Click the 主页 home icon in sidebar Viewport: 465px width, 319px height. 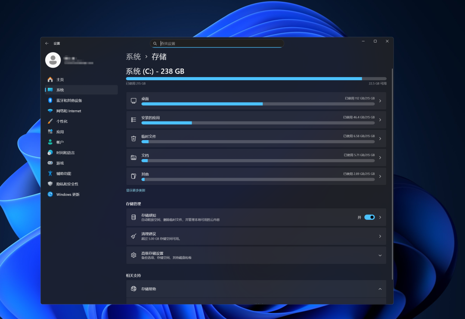50,79
